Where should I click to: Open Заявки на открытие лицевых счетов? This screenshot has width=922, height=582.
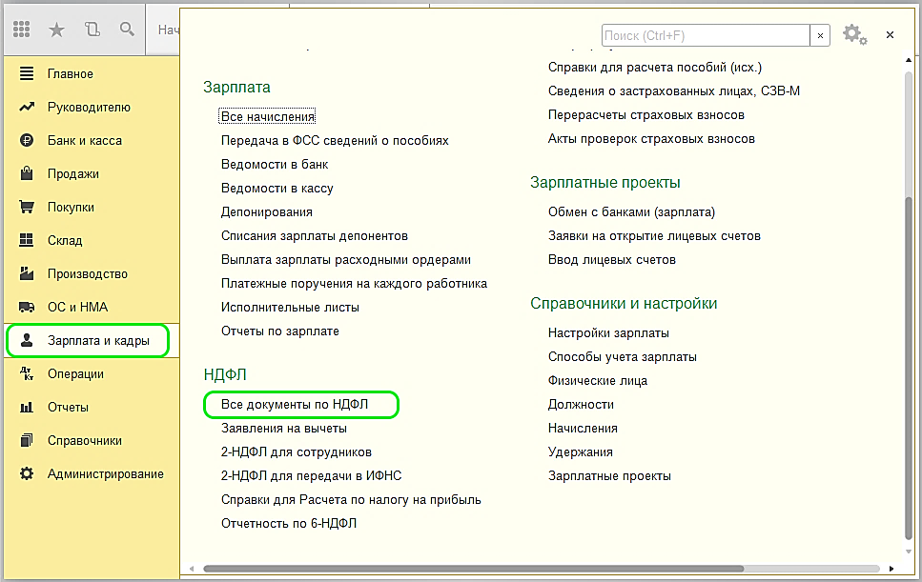point(654,236)
